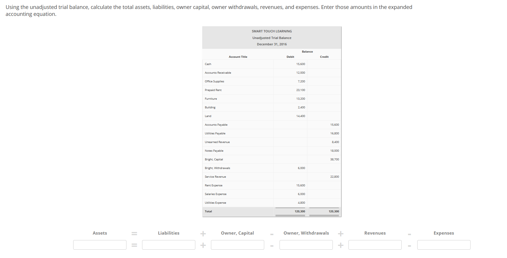Click the Debit column header
Screen dimensions: 507x258
[x=290, y=57]
